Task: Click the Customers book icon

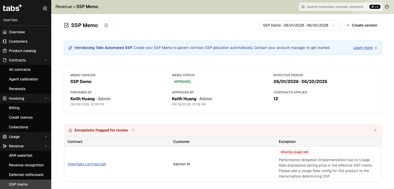Action: pyautogui.click(x=4, y=41)
